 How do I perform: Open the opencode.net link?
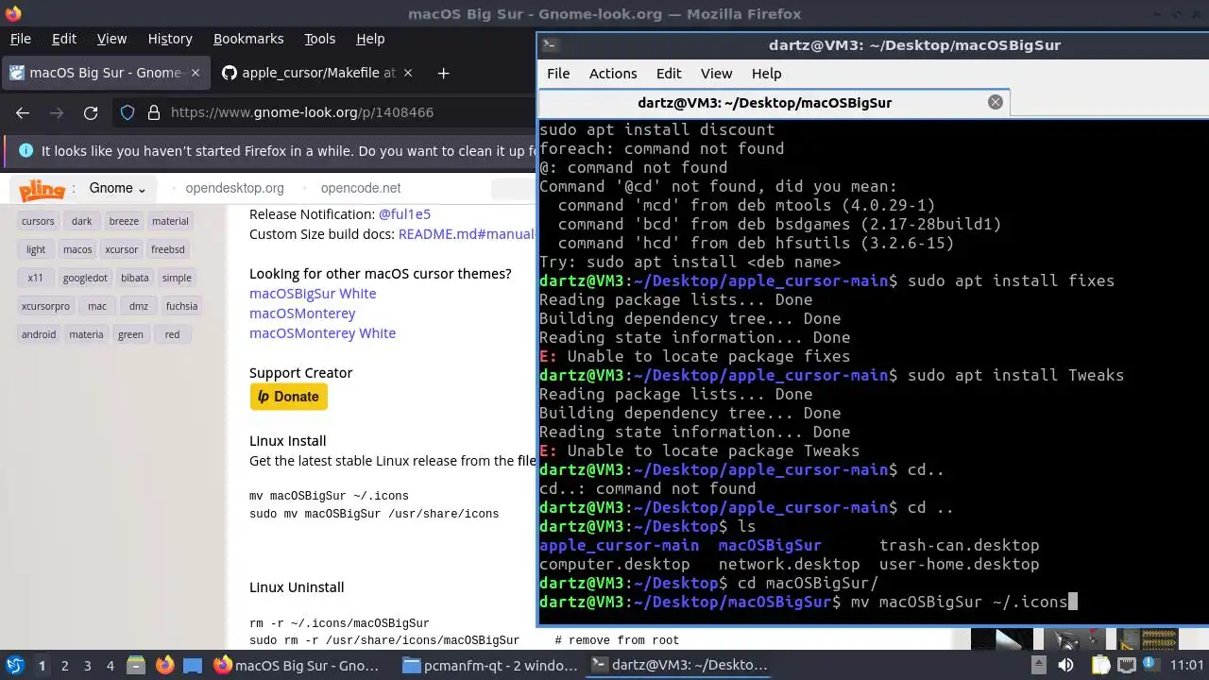361,188
